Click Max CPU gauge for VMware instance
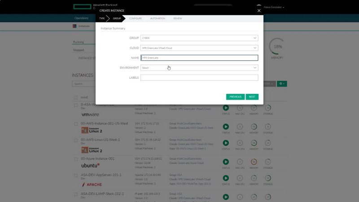359x202 pixels. 240,108
